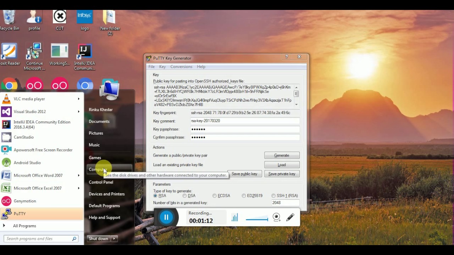Click public key scrollbar down arrow
The height and width of the screenshot is (255, 454).
pyautogui.click(x=296, y=104)
